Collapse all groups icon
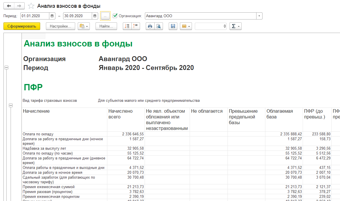Image resolution: width=340 pixels, height=201 pixels. tap(135, 26)
